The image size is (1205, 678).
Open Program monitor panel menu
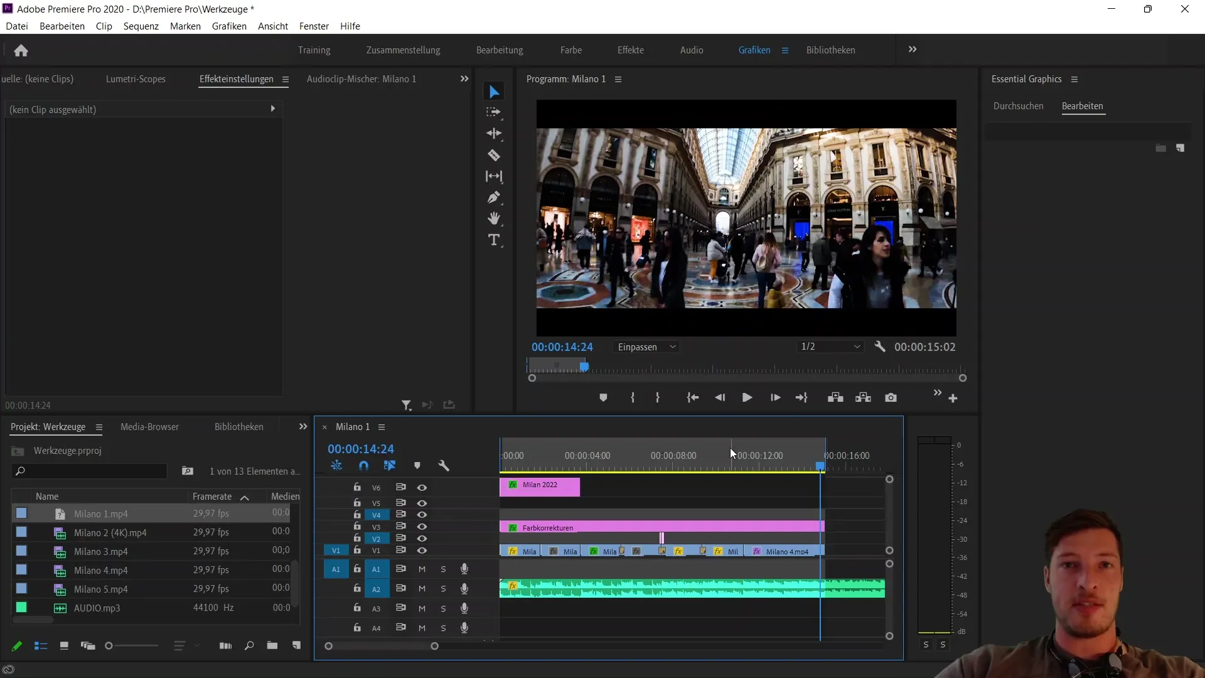click(618, 80)
